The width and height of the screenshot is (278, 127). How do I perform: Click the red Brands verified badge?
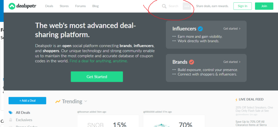pyautogui.click(x=191, y=62)
